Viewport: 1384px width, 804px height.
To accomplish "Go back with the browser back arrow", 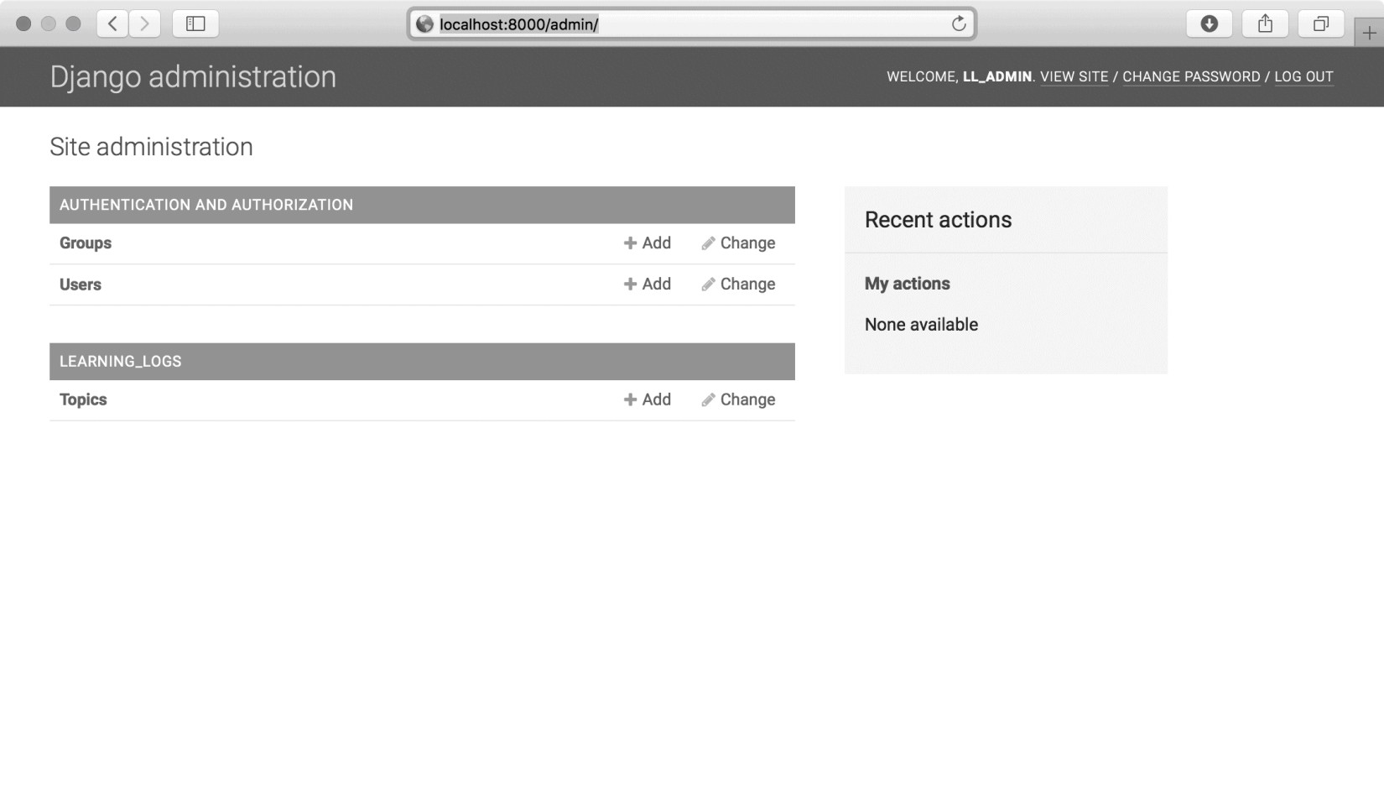I will [112, 23].
